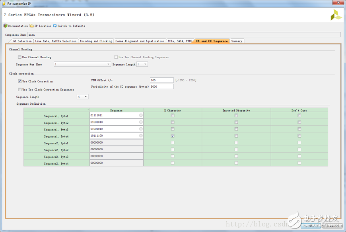Viewport: 346px width, 232px height.
Task: Clear the Sequence1 Byte3 sequence value
Action: tap(141, 129)
